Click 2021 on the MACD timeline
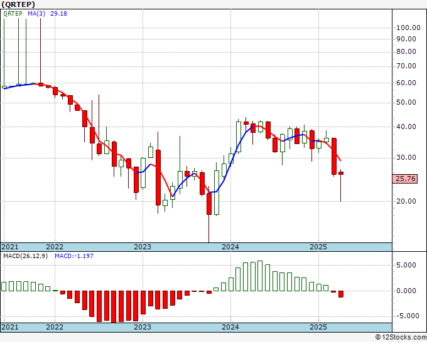This screenshot has height=342, width=427. (10, 327)
